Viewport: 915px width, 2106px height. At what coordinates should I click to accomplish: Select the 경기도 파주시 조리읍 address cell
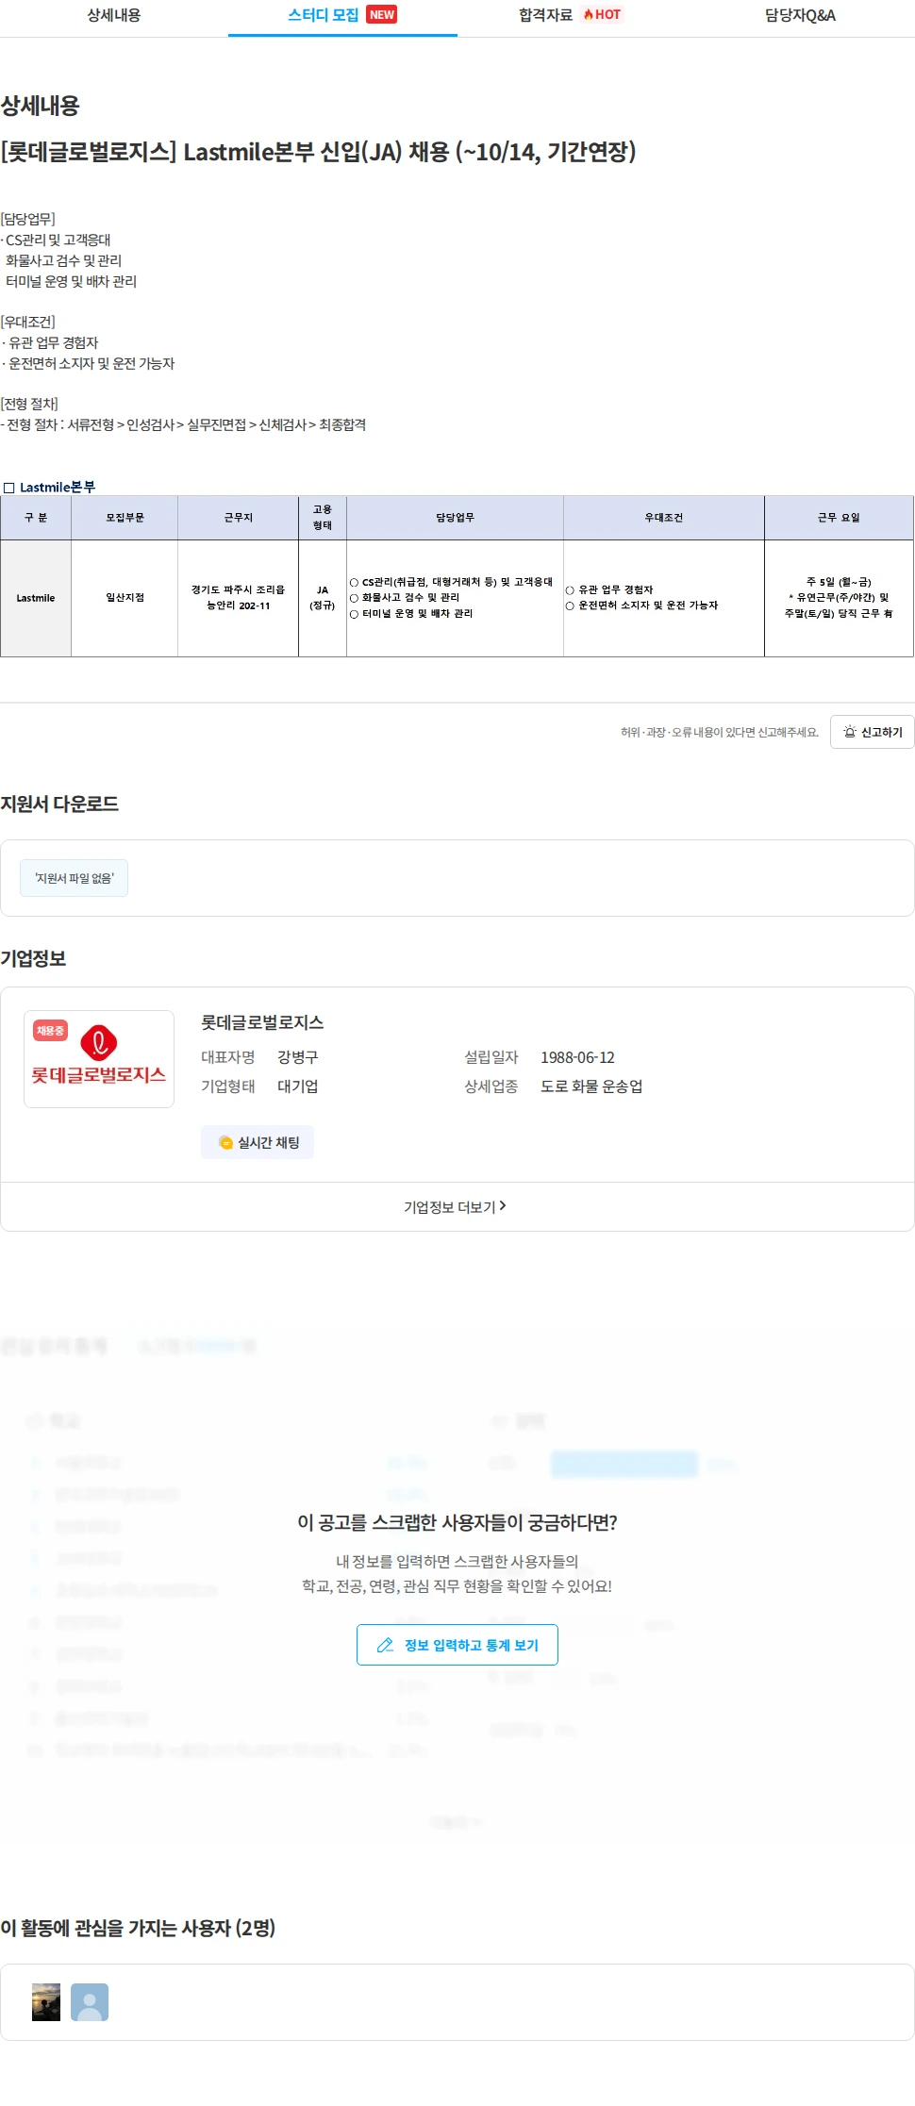coord(239,598)
